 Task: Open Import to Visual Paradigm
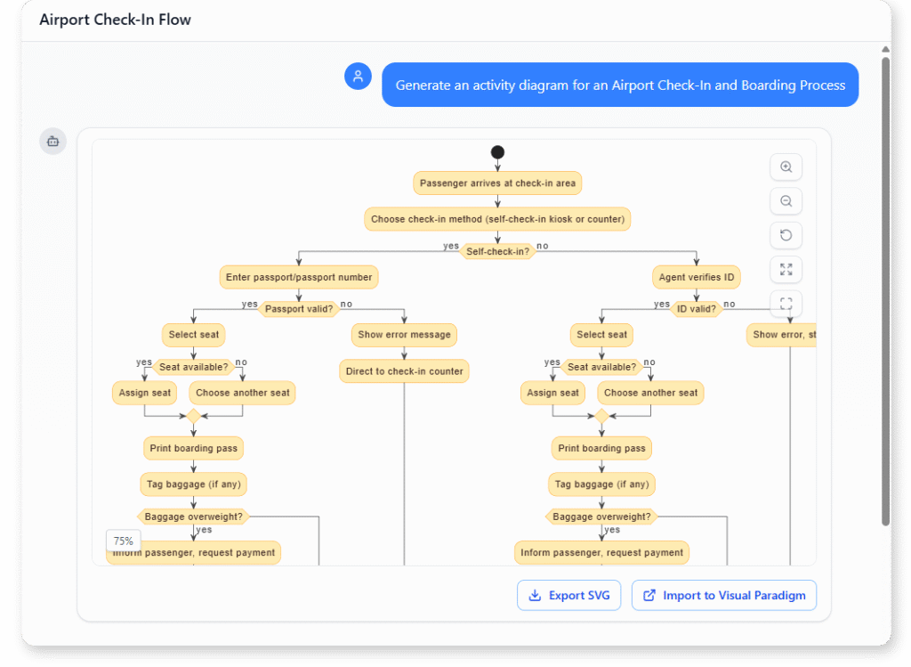tap(723, 595)
